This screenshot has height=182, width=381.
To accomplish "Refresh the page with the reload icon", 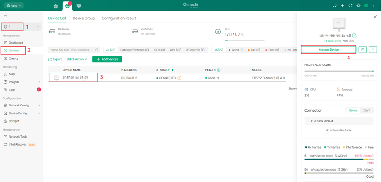I will point(350,6).
